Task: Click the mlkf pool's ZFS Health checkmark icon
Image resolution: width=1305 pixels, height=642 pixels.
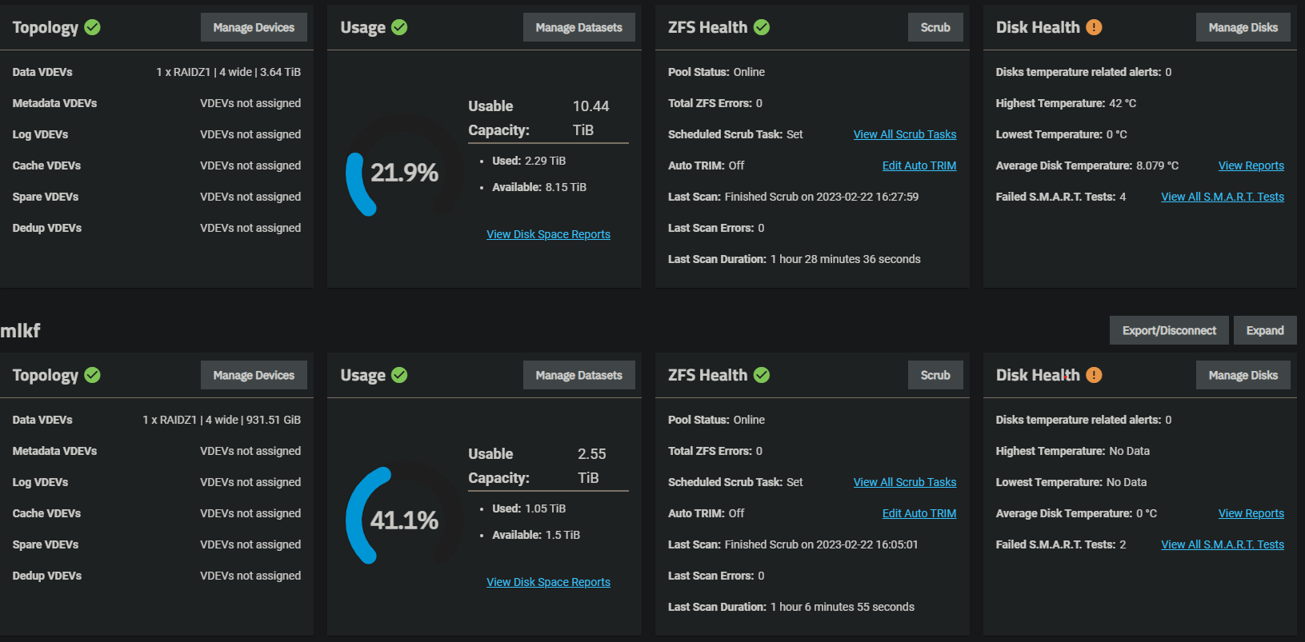Action: [762, 375]
